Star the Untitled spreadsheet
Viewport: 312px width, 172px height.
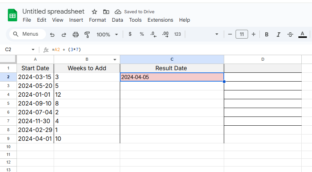point(94,12)
